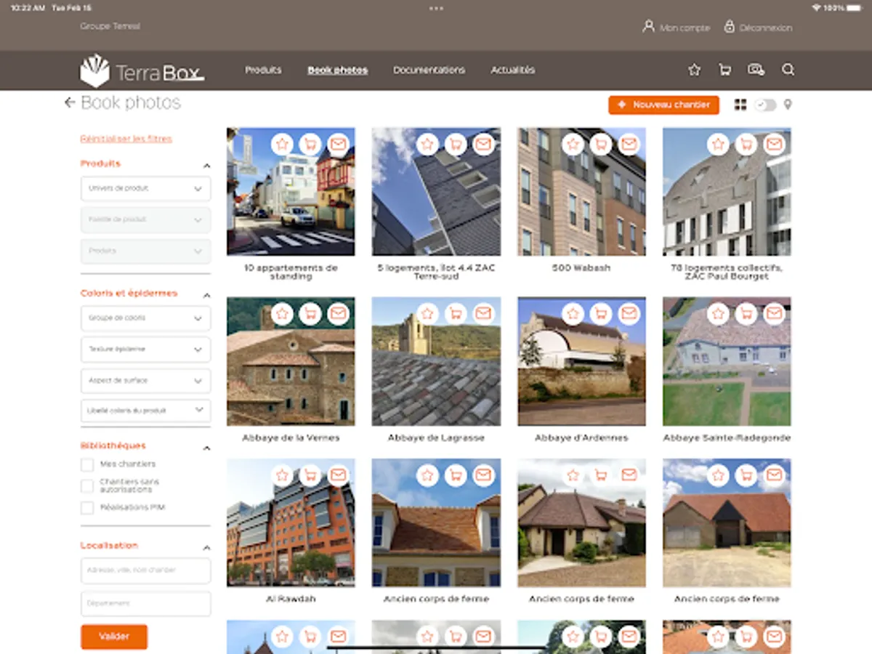The image size is (872, 654).
Task: Collapse the Localisation filter section
Action: (x=206, y=547)
